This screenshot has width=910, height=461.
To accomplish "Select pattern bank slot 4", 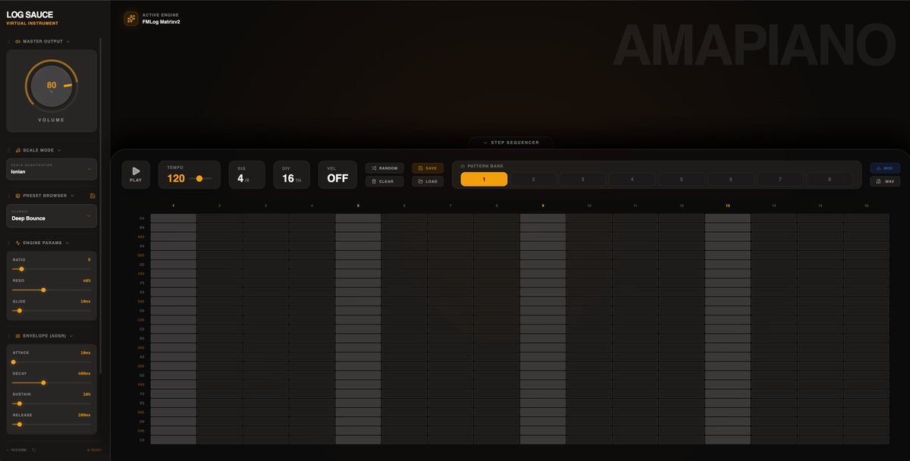I will [x=632, y=179].
